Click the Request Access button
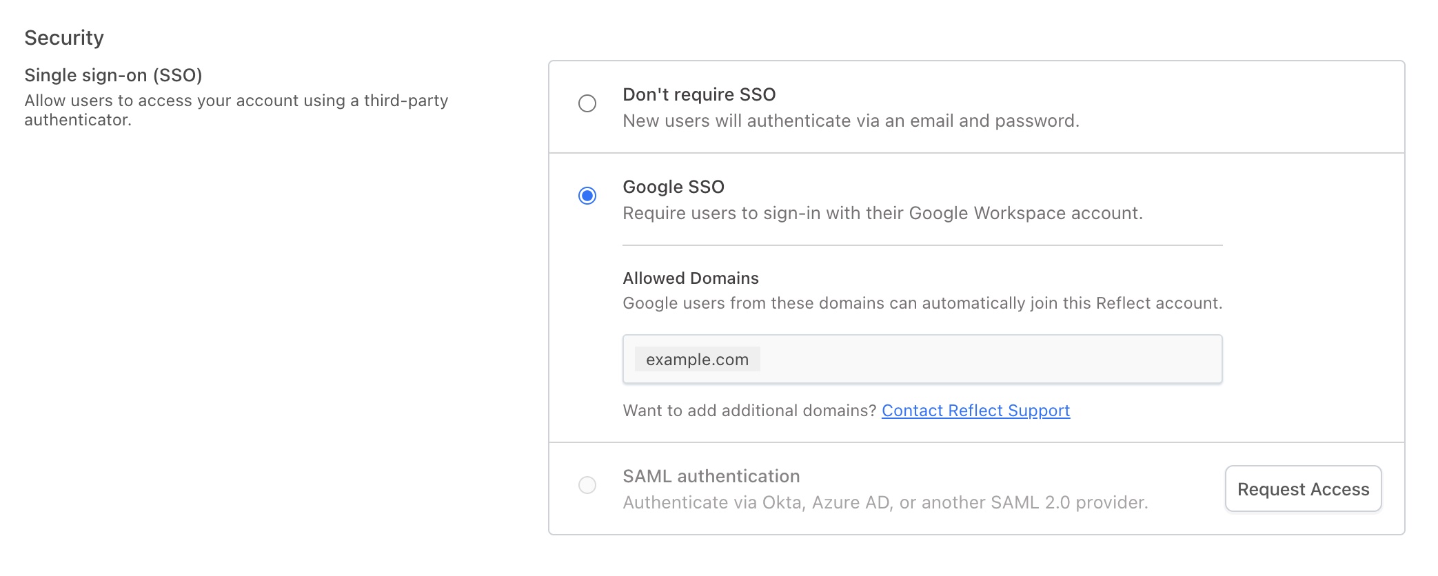 pyautogui.click(x=1303, y=489)
